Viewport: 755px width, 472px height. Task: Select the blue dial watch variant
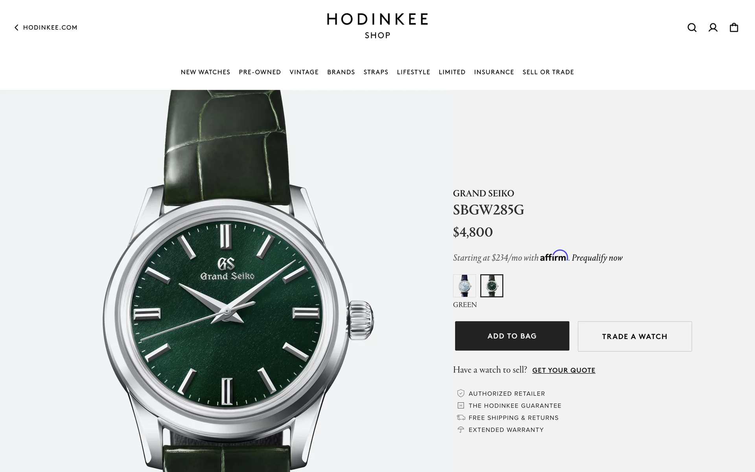(464, 286)
